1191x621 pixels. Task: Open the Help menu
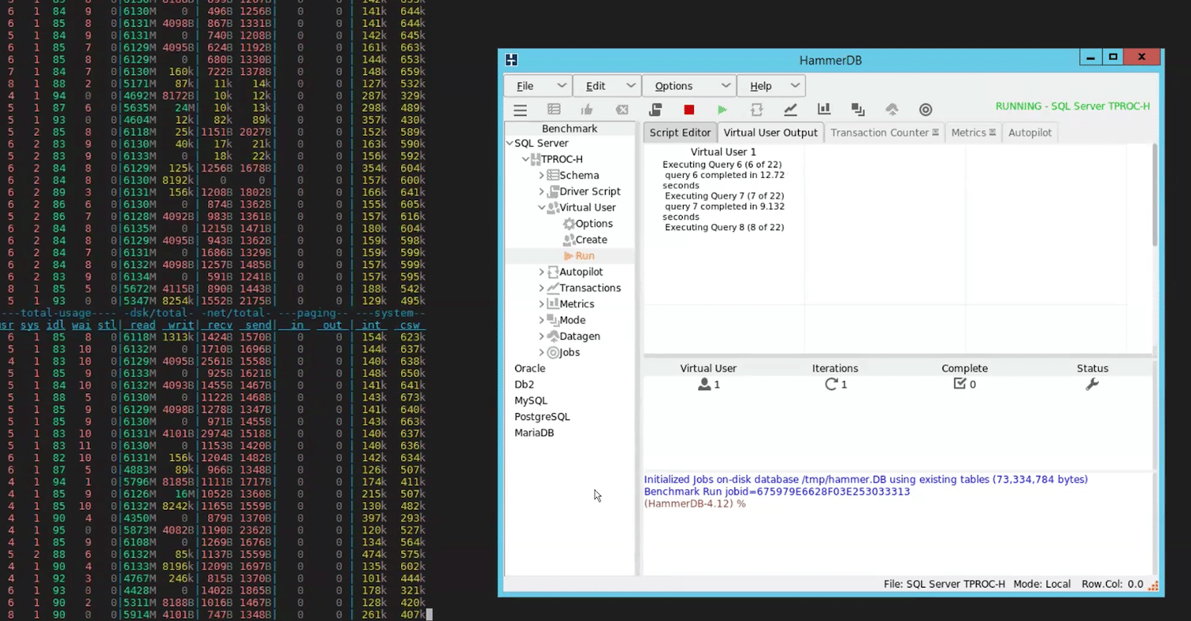tap(771, 86)
